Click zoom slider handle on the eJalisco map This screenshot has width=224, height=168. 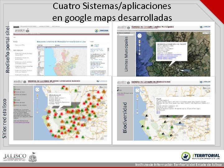[x=37, y=109]
